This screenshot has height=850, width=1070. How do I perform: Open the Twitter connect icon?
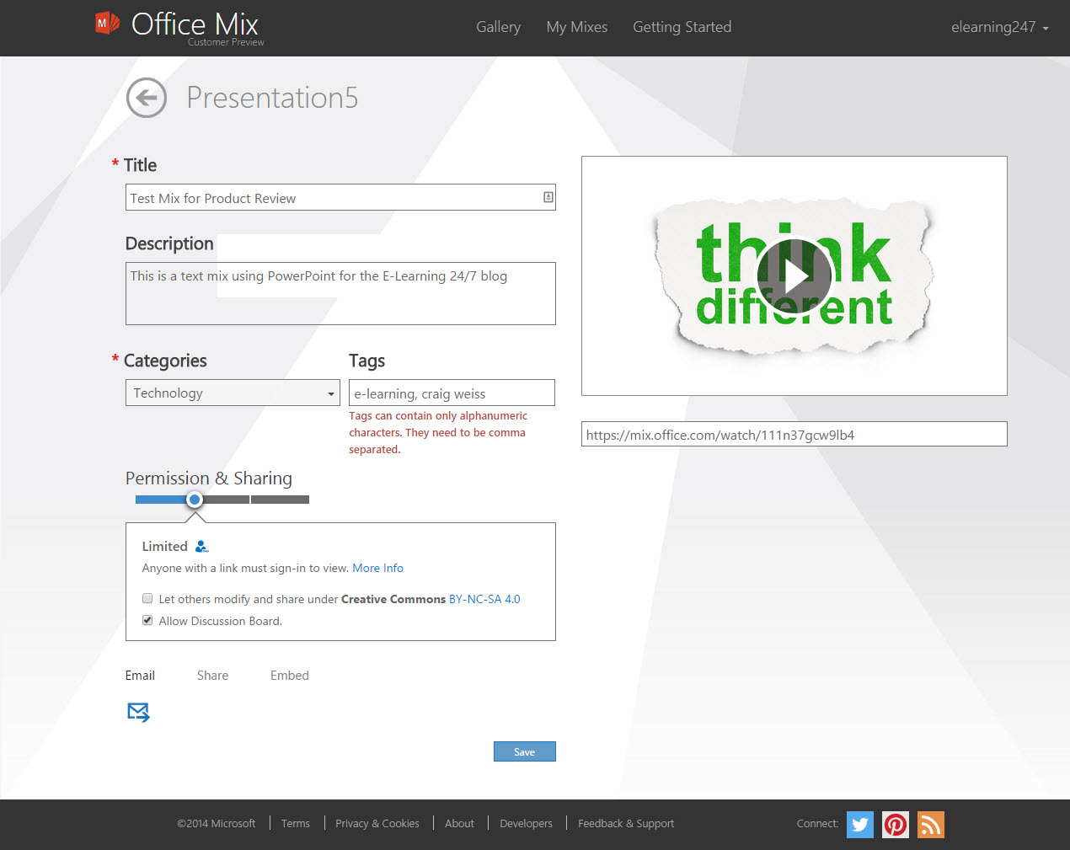859,825
